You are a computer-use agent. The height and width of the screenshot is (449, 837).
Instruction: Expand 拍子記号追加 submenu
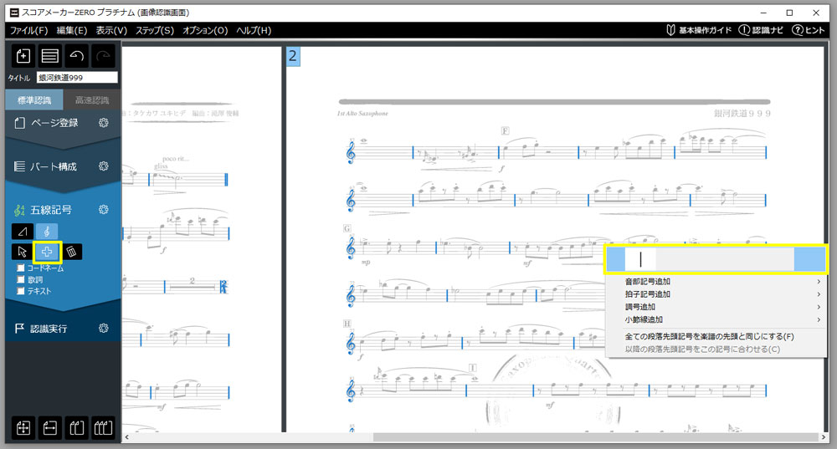coord(716,294)
